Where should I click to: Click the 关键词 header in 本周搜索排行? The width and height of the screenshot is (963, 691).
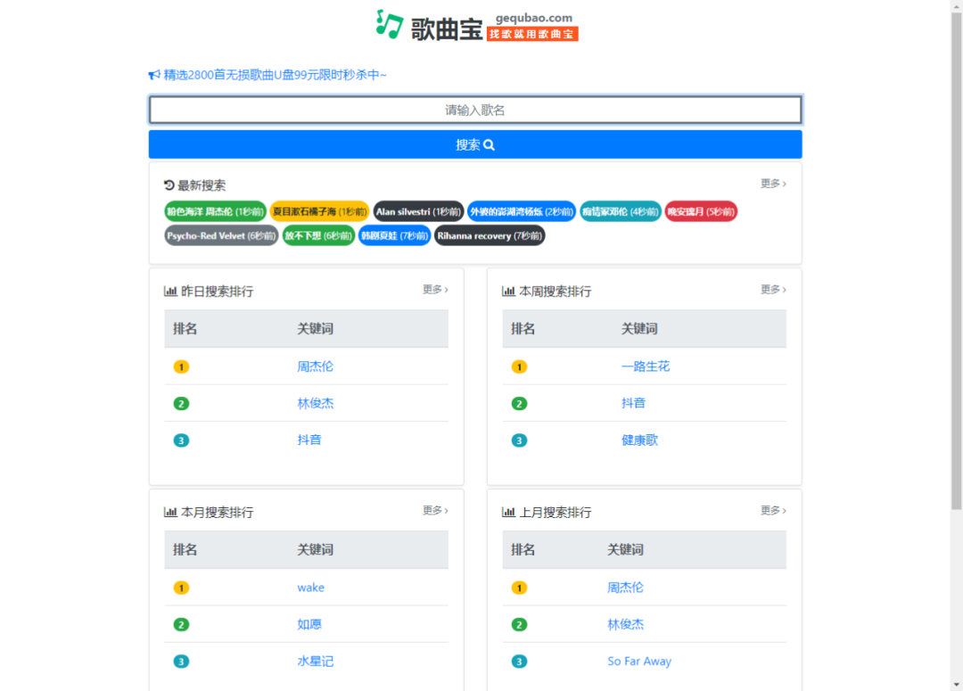(x=639, y=329)
